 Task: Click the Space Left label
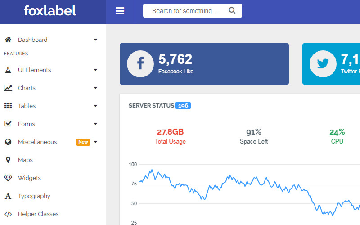254,141
